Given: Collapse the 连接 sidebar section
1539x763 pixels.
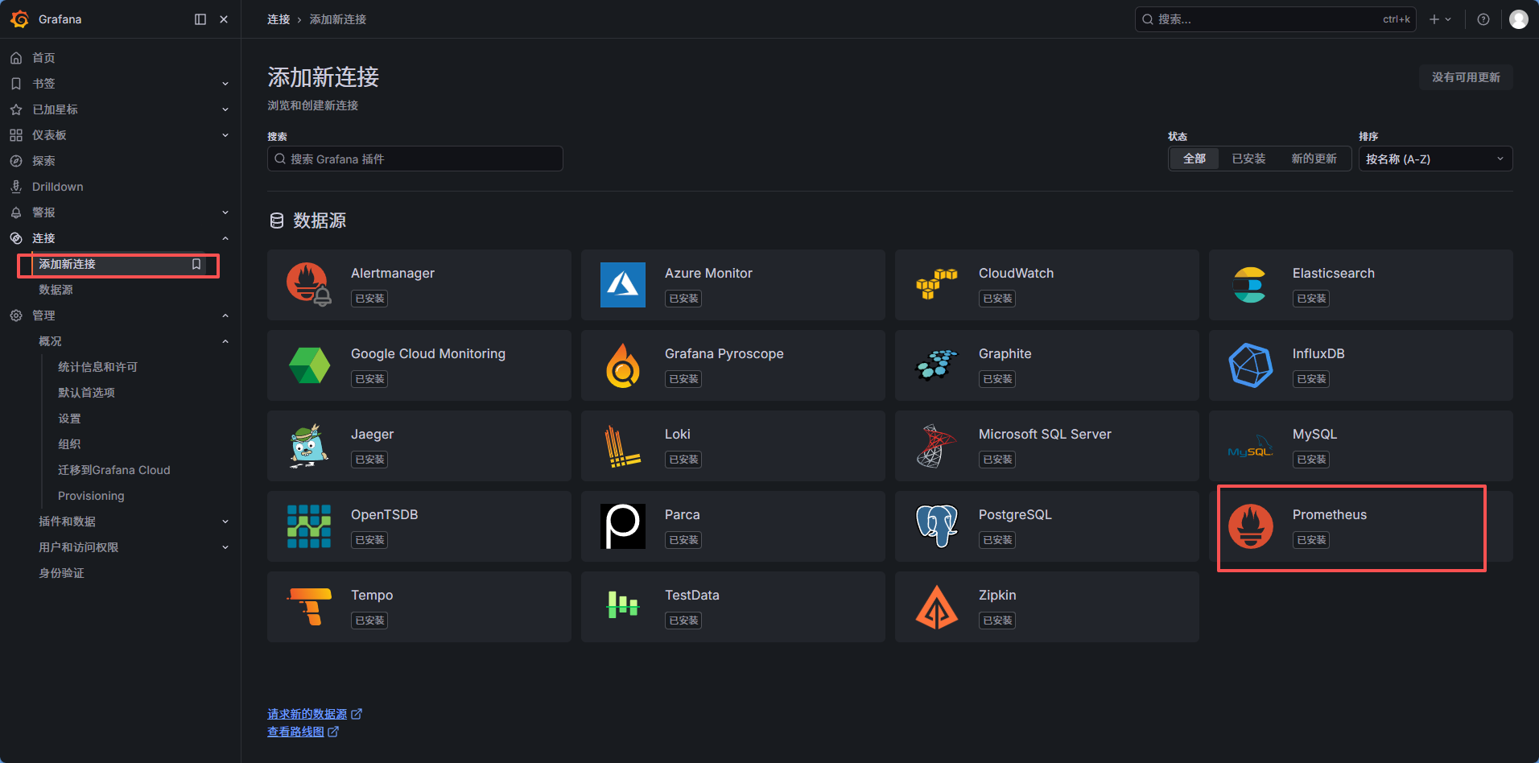Looking at the screenshot, I should [x=225, y=238].
